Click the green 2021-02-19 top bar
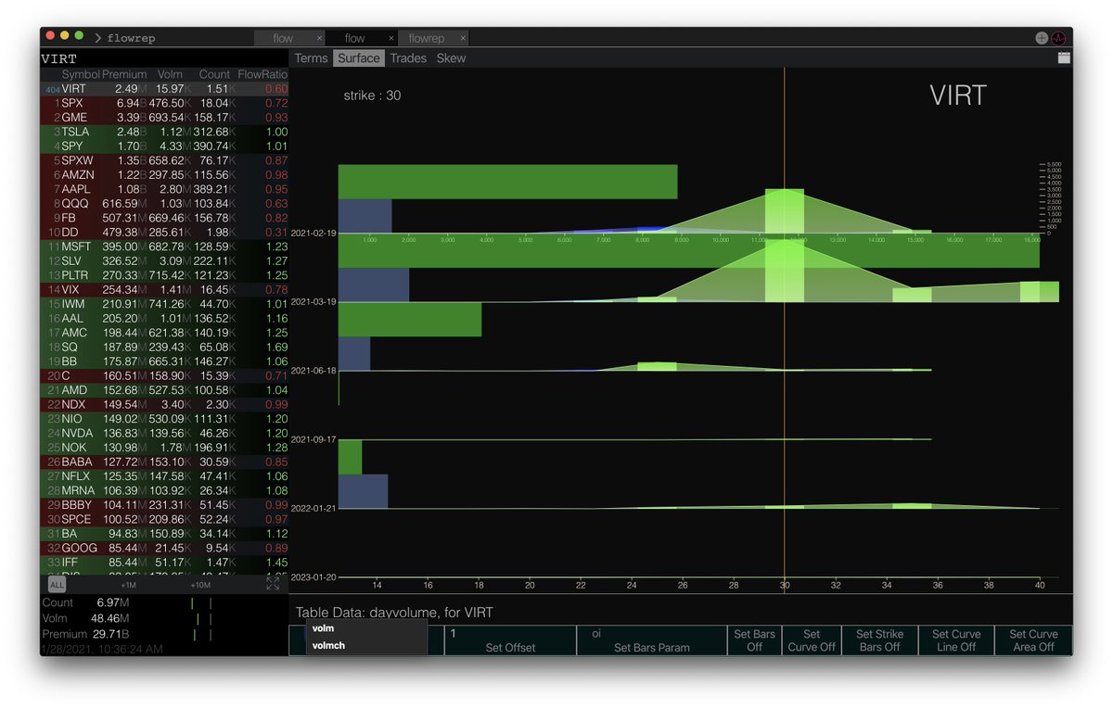 pos(507,182)
